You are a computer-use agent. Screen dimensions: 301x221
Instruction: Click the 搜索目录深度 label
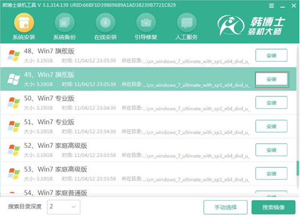tap(25, 207)
